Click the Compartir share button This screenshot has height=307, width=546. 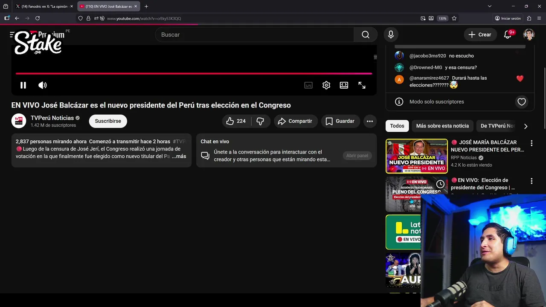click(x=295, y=121)
